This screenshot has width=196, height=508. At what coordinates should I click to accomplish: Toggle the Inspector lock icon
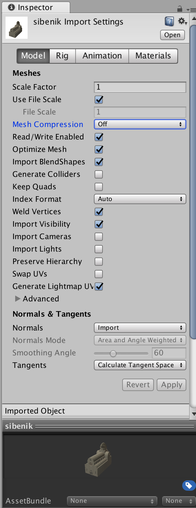tap(179, 8)
